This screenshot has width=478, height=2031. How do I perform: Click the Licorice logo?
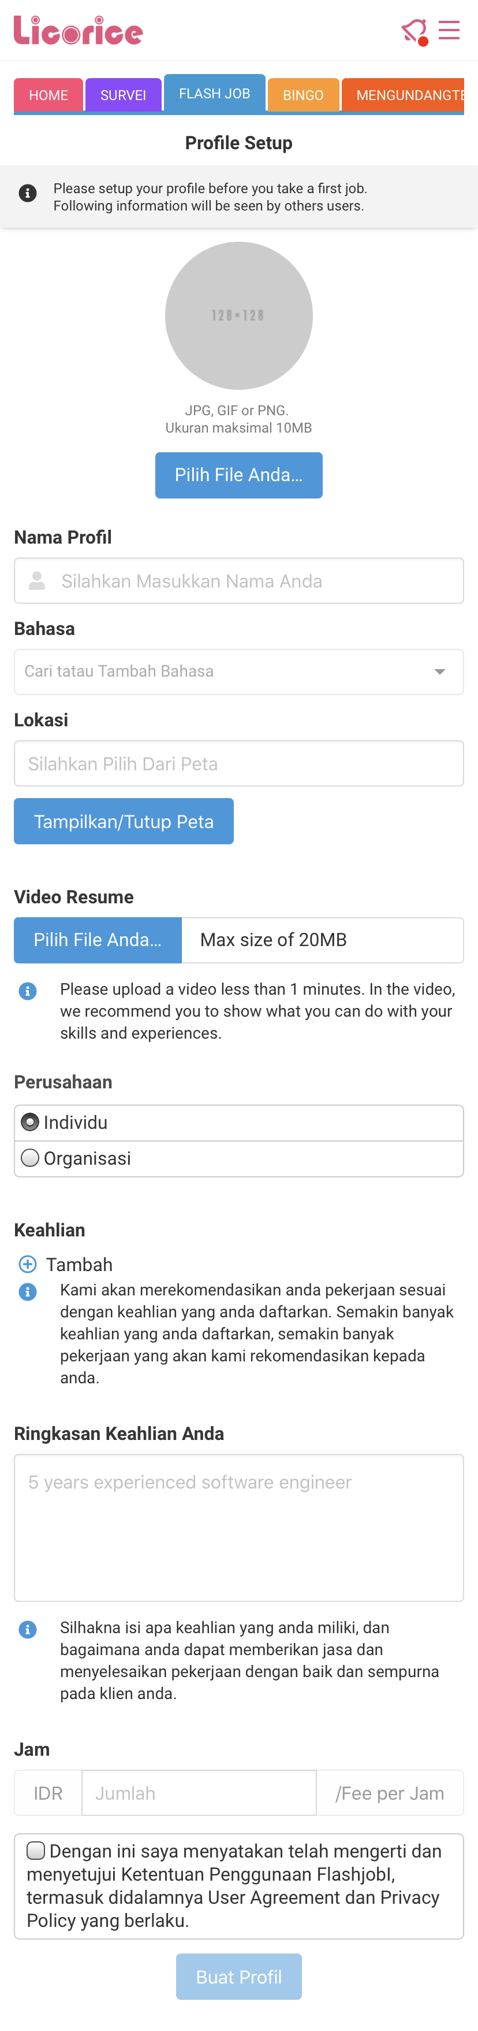tap(78, 31)
